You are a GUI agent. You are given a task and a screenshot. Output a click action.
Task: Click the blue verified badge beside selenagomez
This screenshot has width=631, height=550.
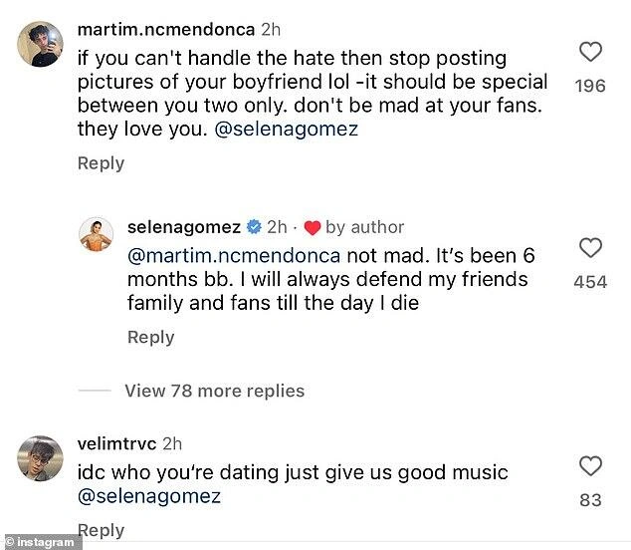(x=253, y=228)
